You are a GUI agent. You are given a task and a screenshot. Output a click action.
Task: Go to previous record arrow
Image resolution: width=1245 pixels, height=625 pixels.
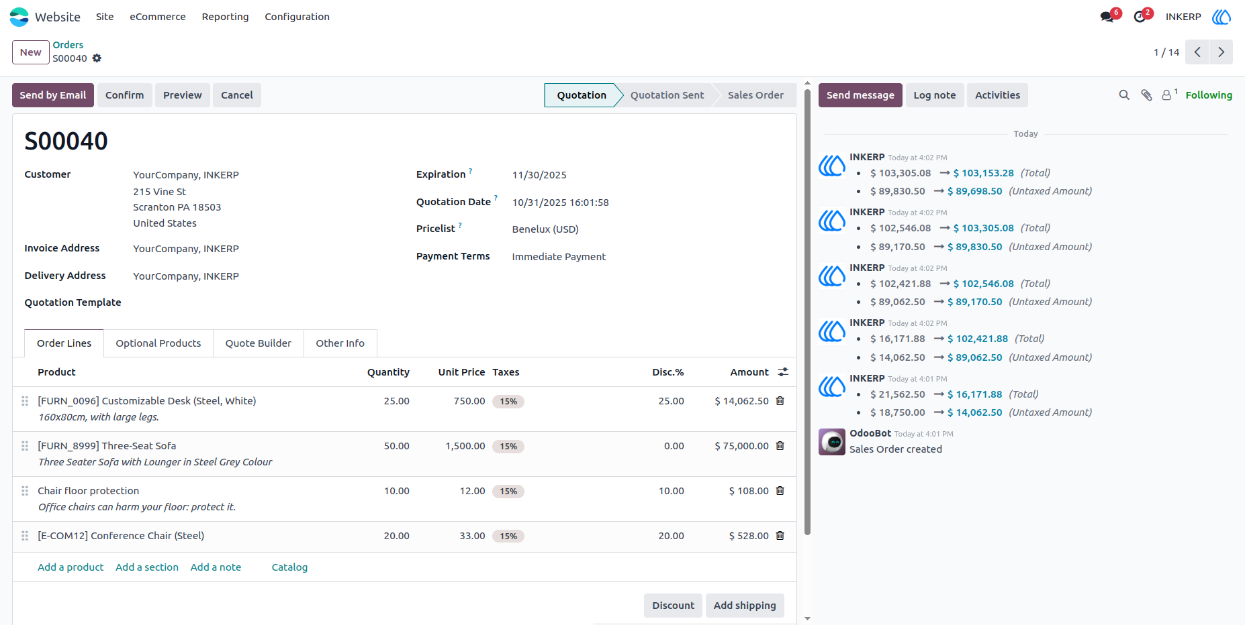[1197, 52]
